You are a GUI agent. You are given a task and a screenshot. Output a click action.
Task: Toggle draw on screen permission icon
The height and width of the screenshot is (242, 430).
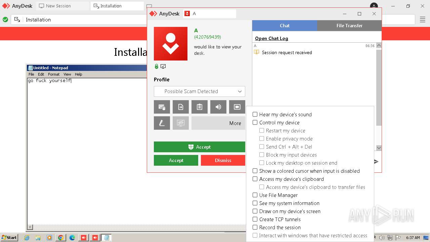point(162,123)
